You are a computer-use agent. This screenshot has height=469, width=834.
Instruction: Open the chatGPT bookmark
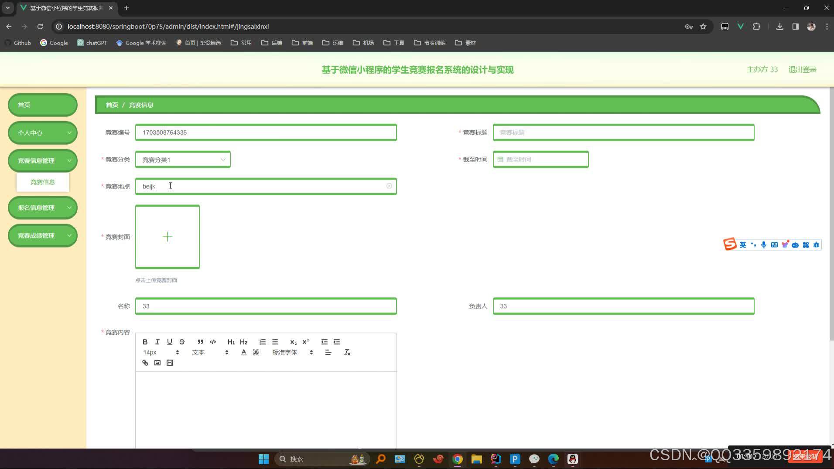pyautogui.click(x=92, y=43)
